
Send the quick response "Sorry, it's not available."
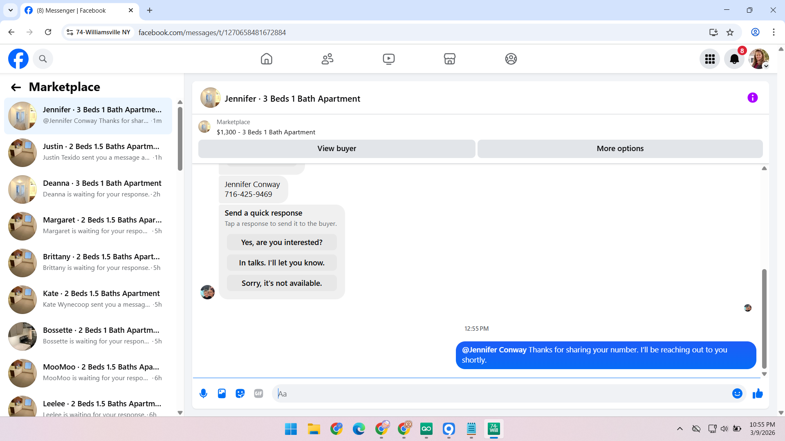coord(282,283)
